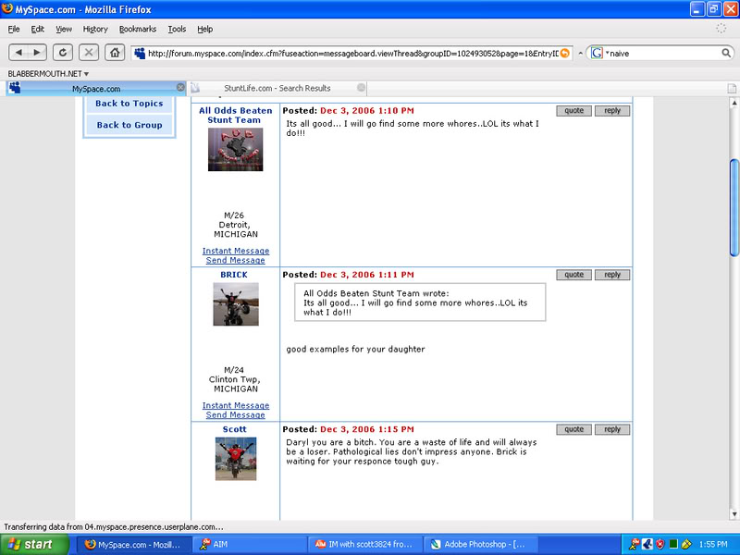This screenshot has width=740, height=555.
Task: Go to homepage using the Home icon
Action: coord(115,52)
